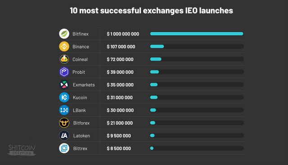This screenshot has width=288, height=165.
Task: Click the Bitfinex full-length progress bar
Action: pos(197,34)
